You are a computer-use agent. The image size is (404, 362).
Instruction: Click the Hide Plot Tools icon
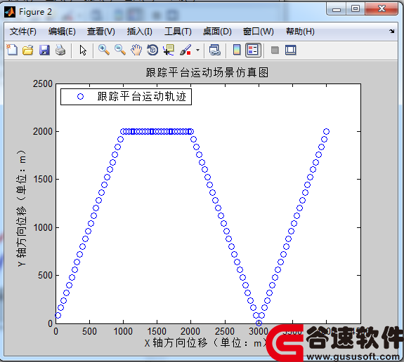click(x=275, y=50)
